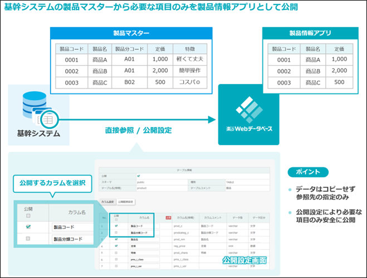Click column name field for row 3 prod_nm
The height and width of the screenshot is (278, 367).
[x=145, y=240]
